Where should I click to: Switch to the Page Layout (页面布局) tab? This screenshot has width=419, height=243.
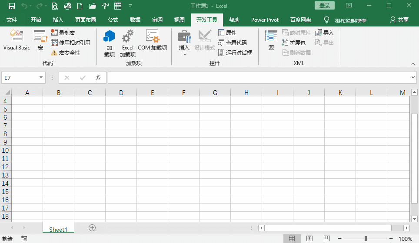click(x=86, y=20)
